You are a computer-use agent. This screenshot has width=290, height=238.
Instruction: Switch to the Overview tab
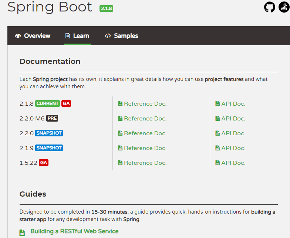click(33, 35)
